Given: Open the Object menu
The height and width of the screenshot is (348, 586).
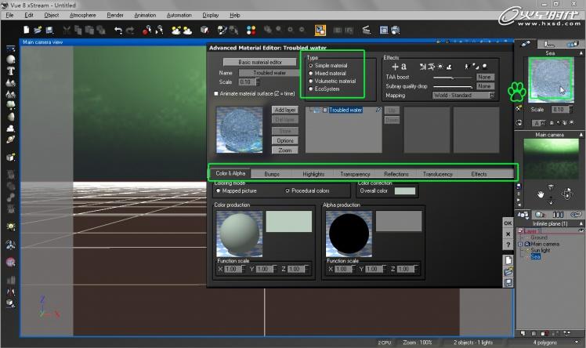Looking at the screenshot, I should (x=51, y=16).
